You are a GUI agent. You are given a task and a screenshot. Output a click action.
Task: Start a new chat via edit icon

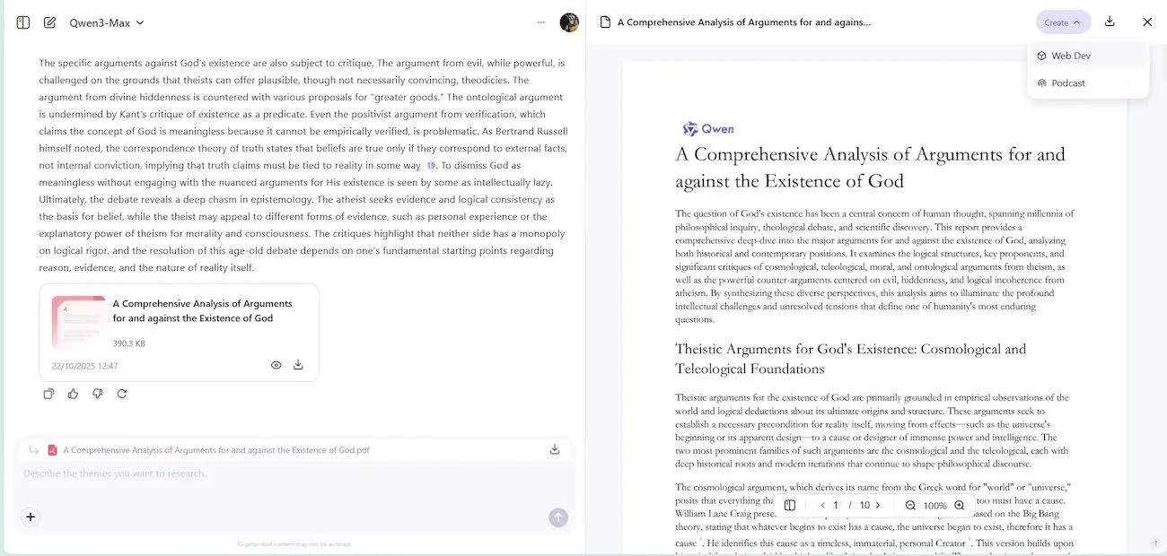point(50,22)
